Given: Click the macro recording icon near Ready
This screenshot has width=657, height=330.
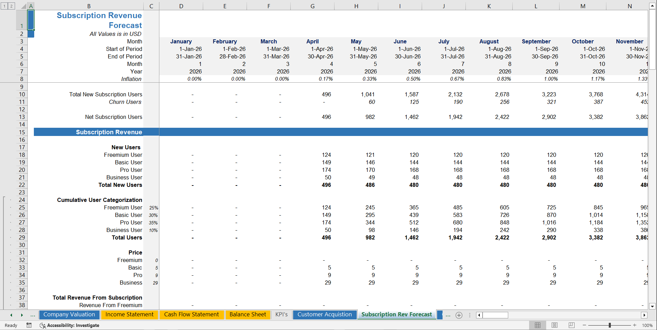Looking at the screenshot, I should 29,325.
